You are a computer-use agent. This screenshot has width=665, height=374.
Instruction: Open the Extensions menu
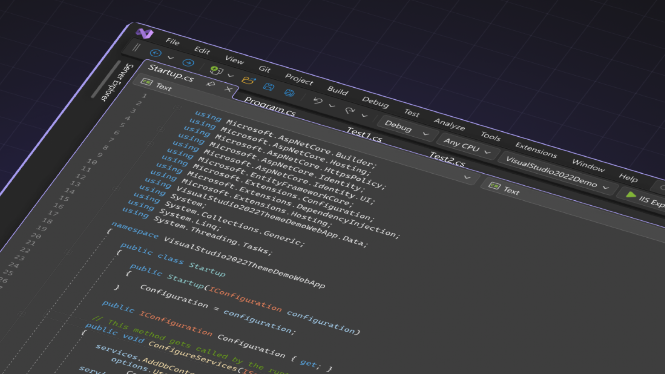(x=536, y=150)
